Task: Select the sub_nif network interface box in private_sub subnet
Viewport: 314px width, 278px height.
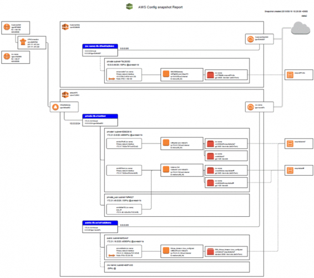Action: [124, 210]
